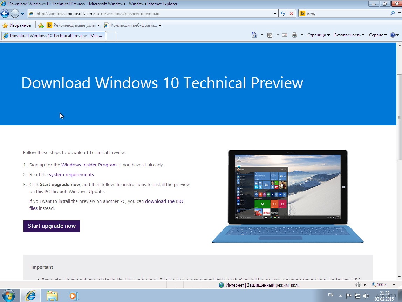Image resolution: width=402 pixels, height=302 pixels.
Task: Click the Surface tablet image
Action: (x=288, y=197)
